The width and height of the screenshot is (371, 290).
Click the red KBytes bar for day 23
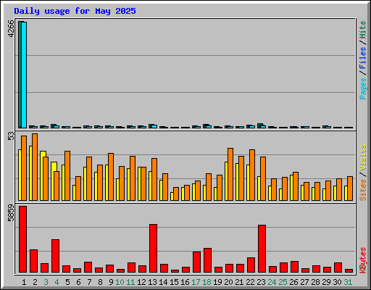[262, 249]
